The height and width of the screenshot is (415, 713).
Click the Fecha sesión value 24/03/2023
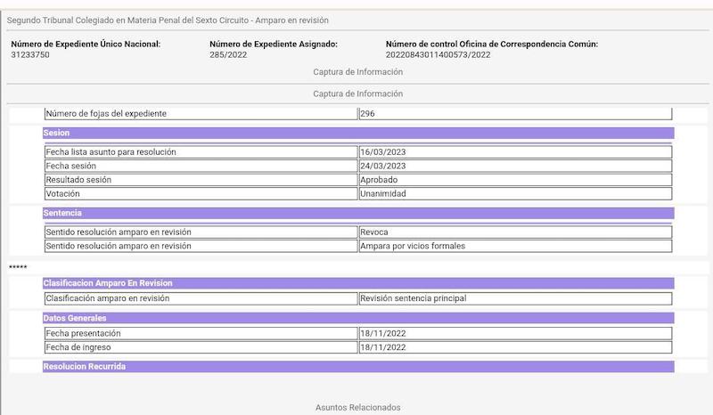[x=514, y=166]
